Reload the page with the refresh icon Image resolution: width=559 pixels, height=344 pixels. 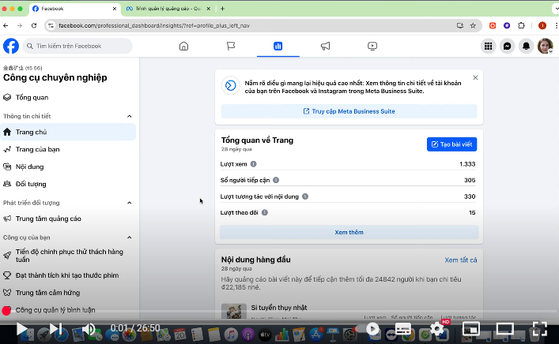[x=34, y=25]
